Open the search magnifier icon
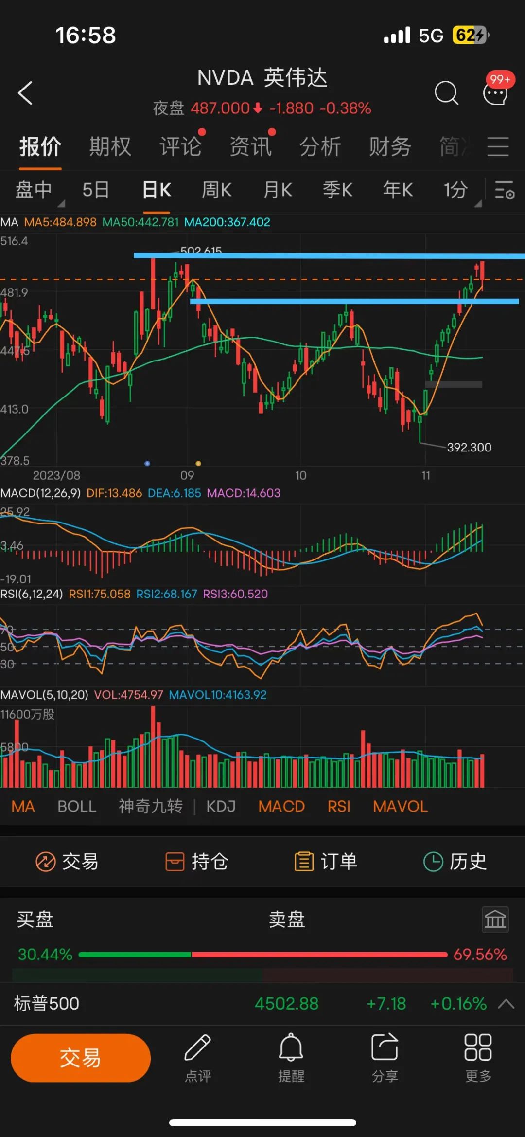 click(446, 93)
